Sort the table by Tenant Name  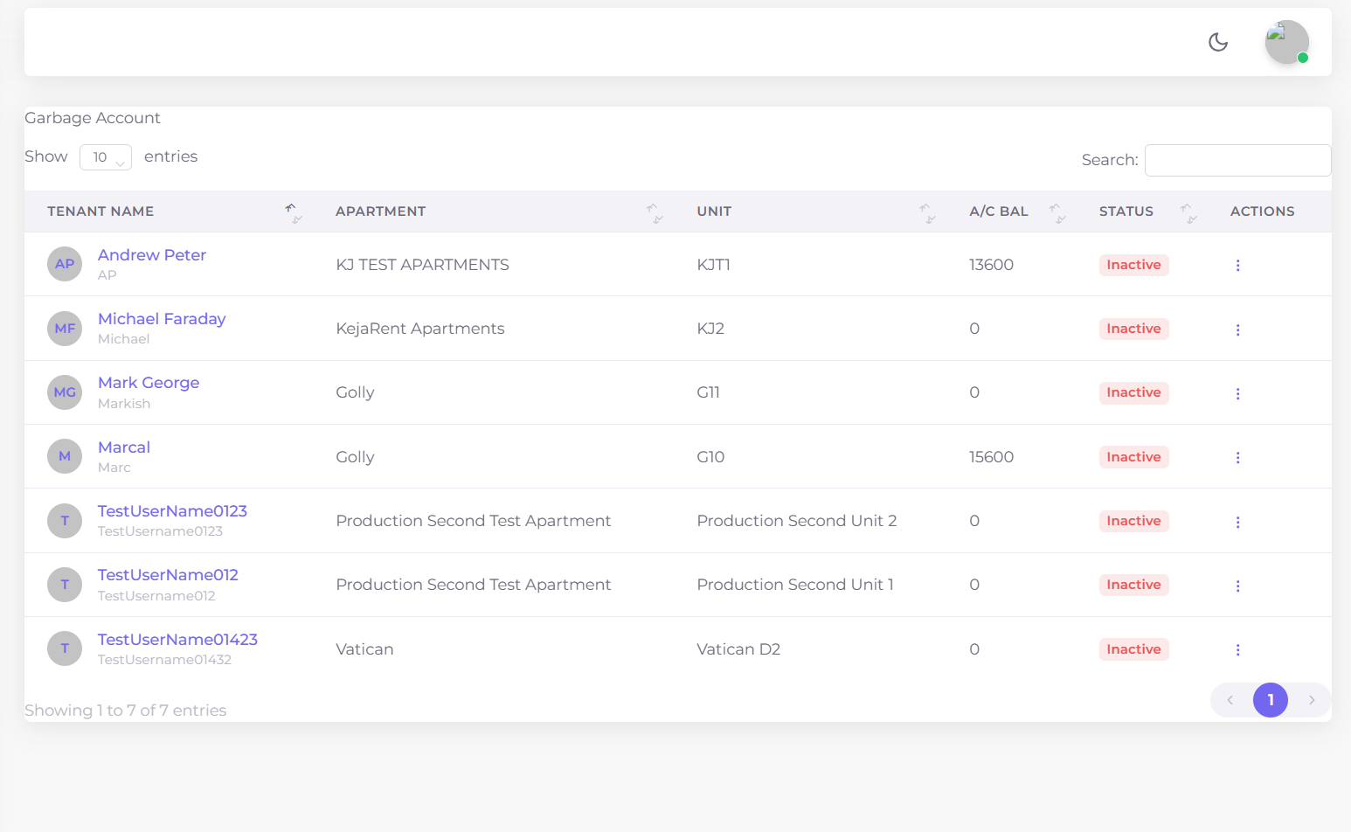tap(100, 211)
